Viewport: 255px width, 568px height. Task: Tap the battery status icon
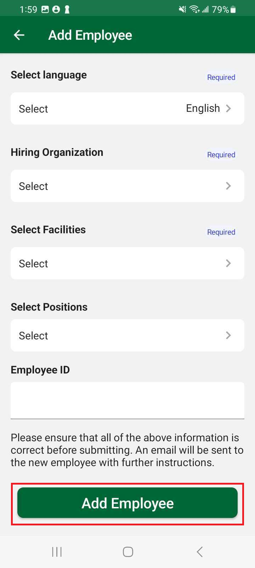tap(233, 10)
